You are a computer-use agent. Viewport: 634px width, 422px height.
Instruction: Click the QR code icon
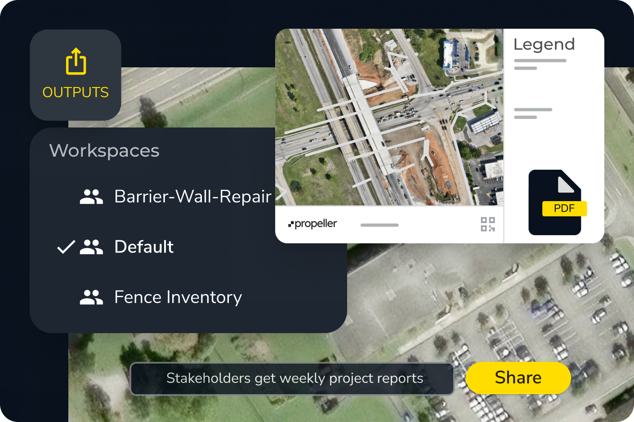point(487,224)
